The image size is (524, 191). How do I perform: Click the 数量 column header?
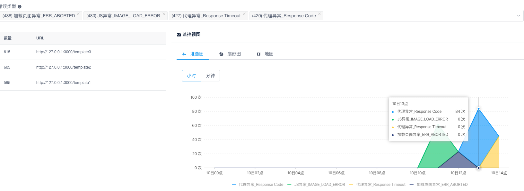coord(8,38)
